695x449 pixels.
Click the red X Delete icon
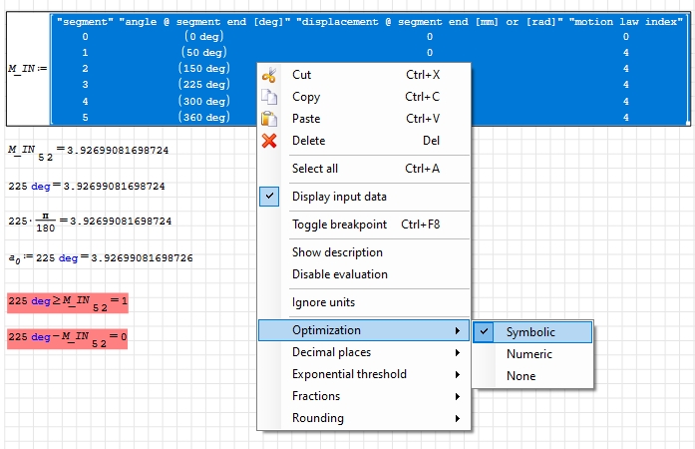pos(269,141)
